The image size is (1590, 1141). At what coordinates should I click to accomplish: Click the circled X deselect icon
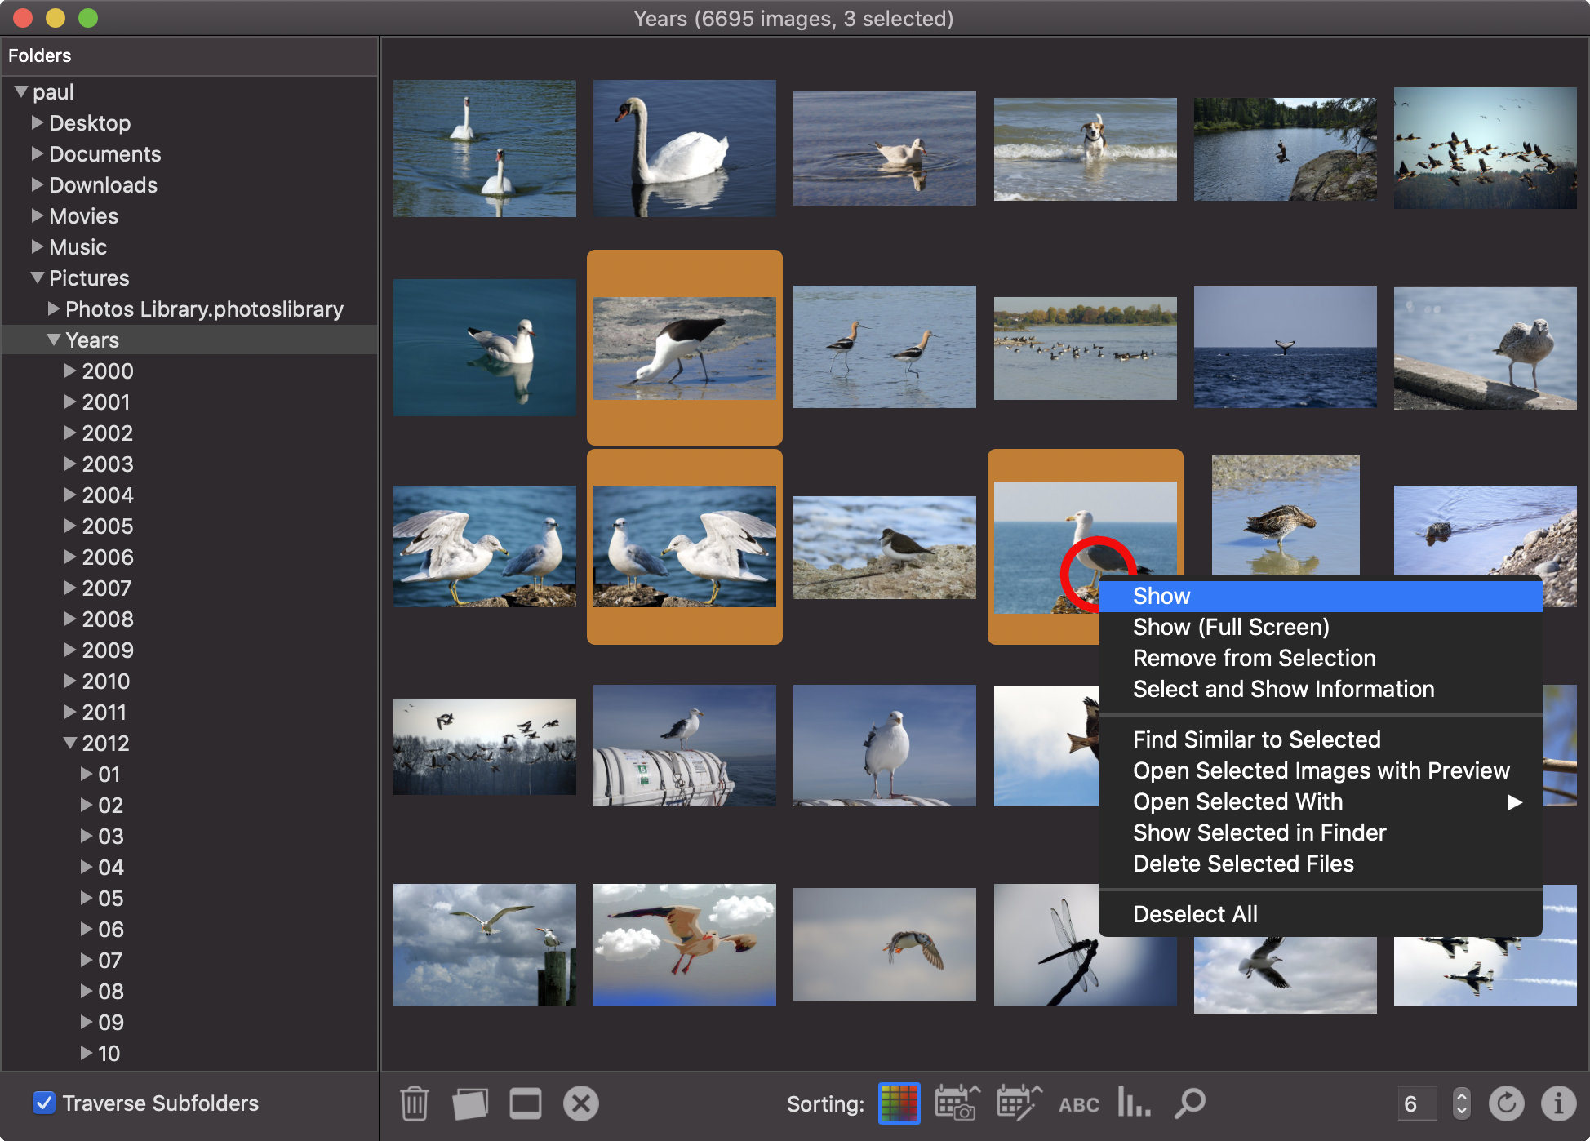pyautogui.click(x=581, y=1103)
